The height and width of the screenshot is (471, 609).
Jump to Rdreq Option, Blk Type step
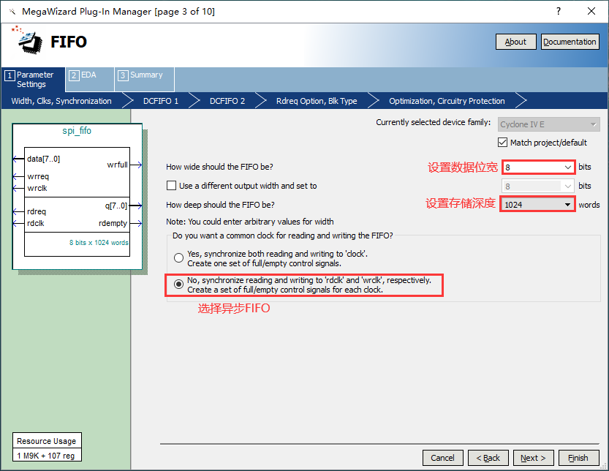(317, 101)
